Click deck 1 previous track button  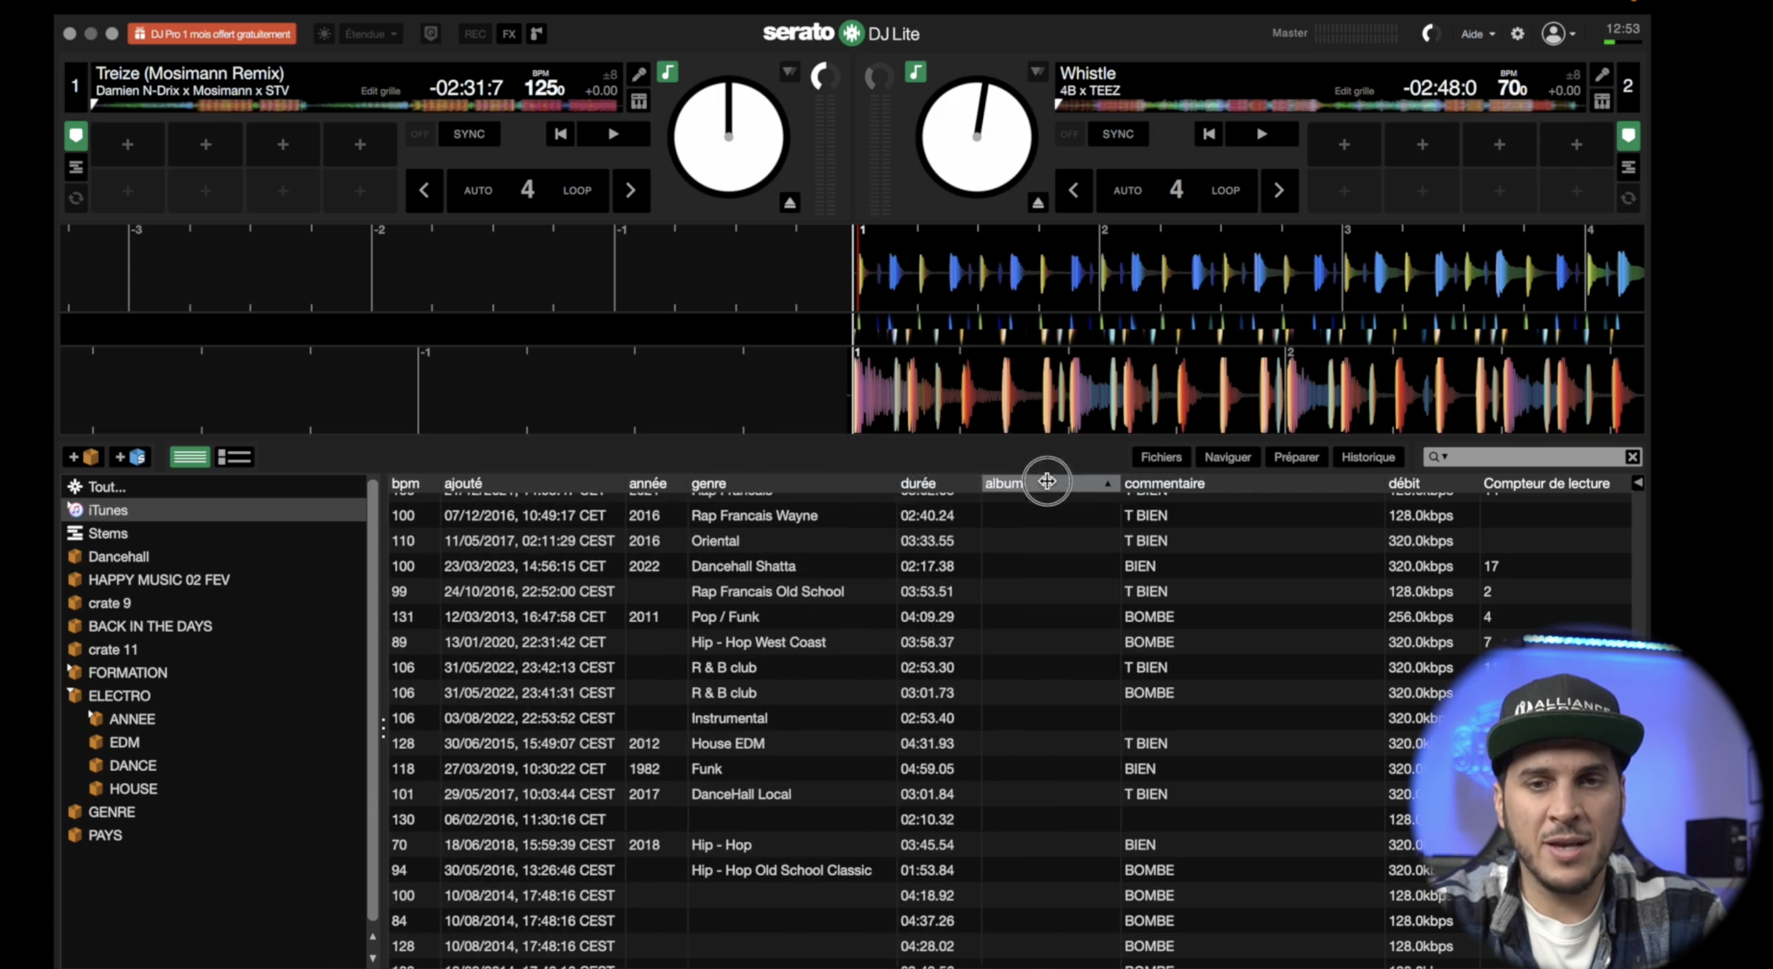(x=560, y=134)
